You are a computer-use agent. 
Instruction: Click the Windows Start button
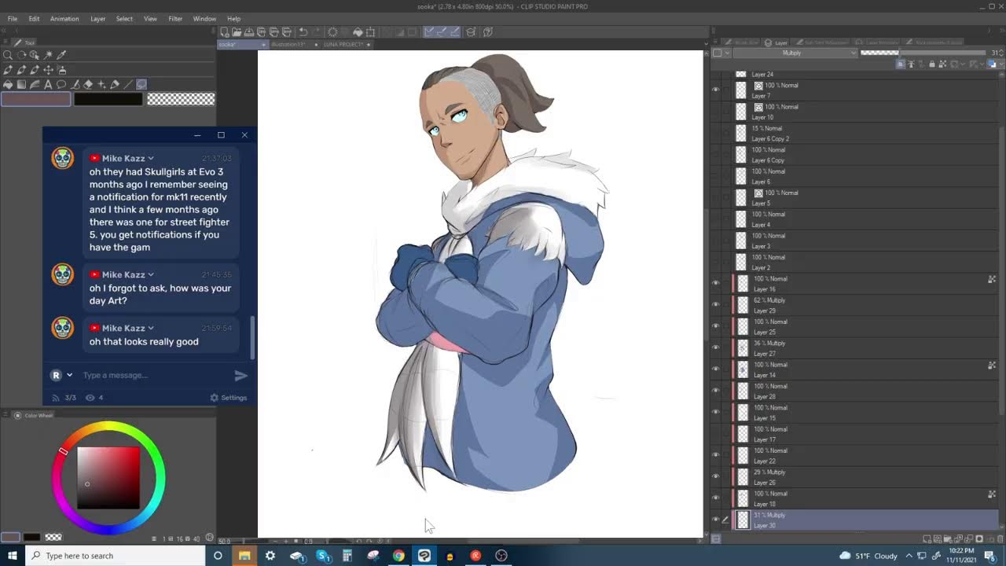click(x=13, y=556)
